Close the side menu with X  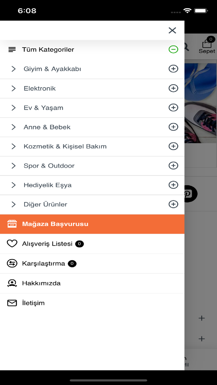click(x=172, y=30)
